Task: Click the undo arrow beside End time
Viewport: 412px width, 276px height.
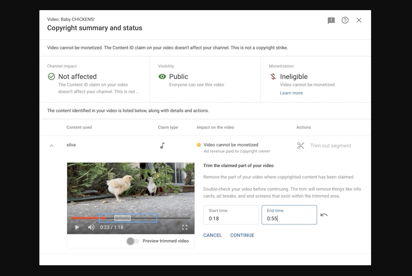Action: pos(324,215)
